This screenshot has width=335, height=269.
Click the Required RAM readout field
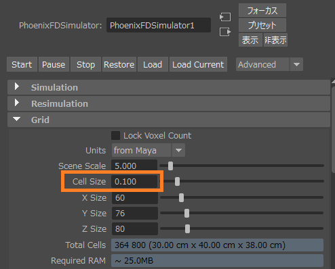(217, 260)
